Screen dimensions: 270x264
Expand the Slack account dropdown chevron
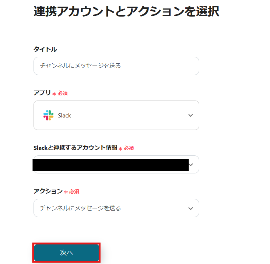[191, 165]
